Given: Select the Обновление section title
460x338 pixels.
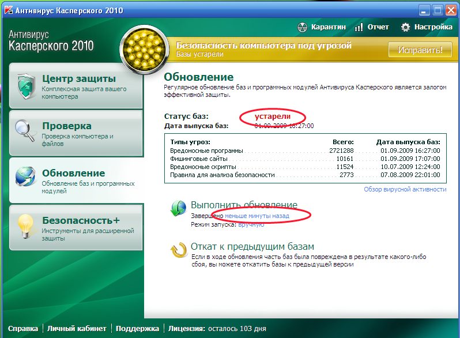Looking at the screenshot, I should click(x=73, y=173).
